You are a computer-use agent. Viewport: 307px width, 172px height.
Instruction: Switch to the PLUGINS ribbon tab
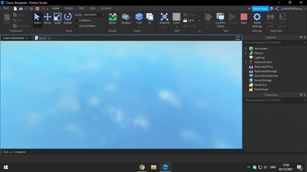pyautogui.click(x=106, y=9)
